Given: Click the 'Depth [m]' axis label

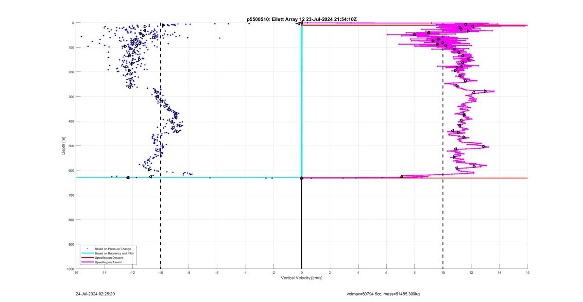Looking at the screenshot, I should (64, 146).
